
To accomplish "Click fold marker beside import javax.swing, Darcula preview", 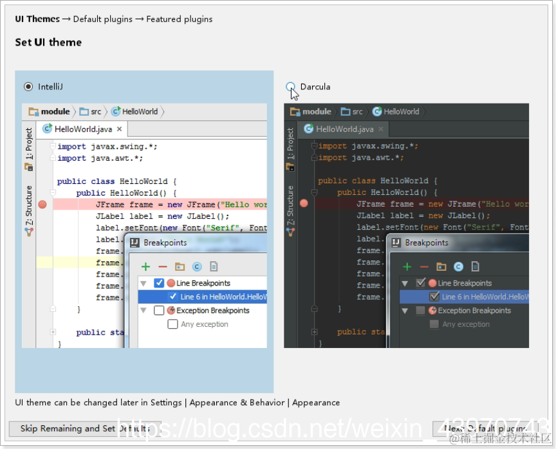I will tap(314, 145).
